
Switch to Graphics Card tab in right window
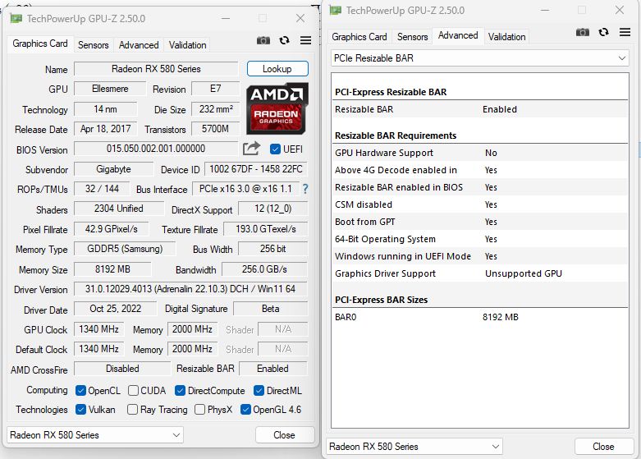[359, 37]
